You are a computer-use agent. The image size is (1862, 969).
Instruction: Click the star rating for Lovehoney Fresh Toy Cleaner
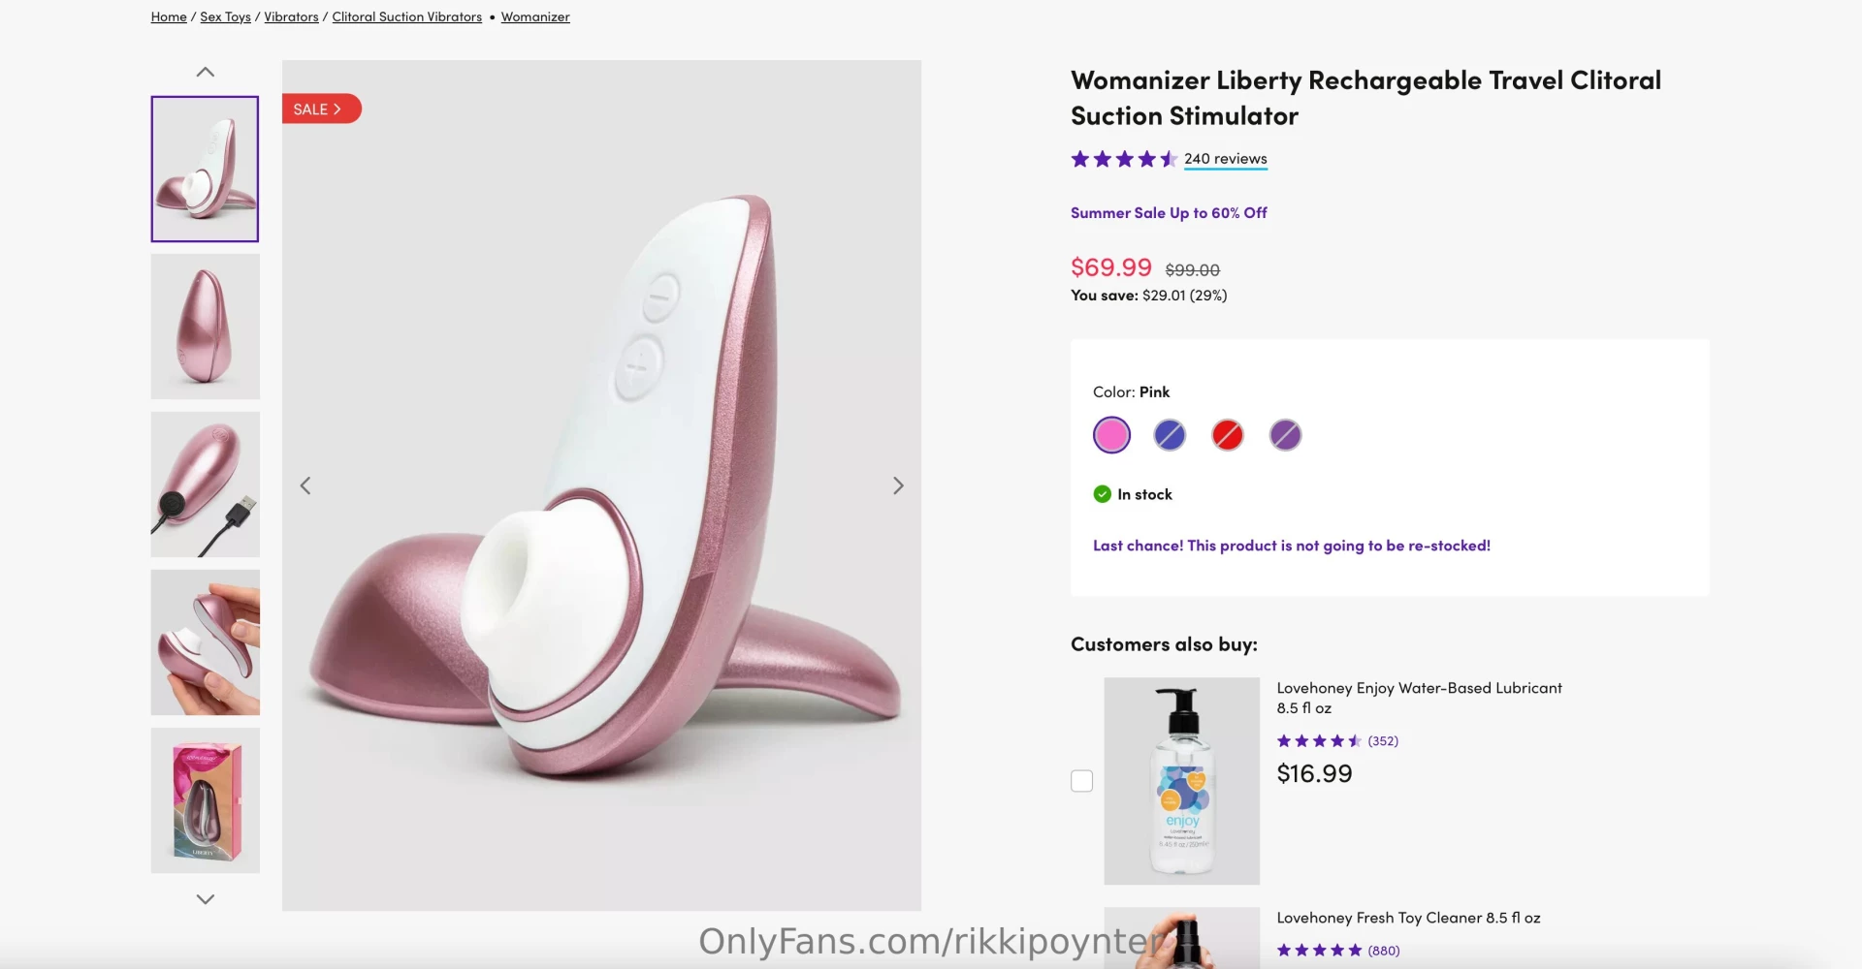pyautogui.click(x=1319, y=951)
